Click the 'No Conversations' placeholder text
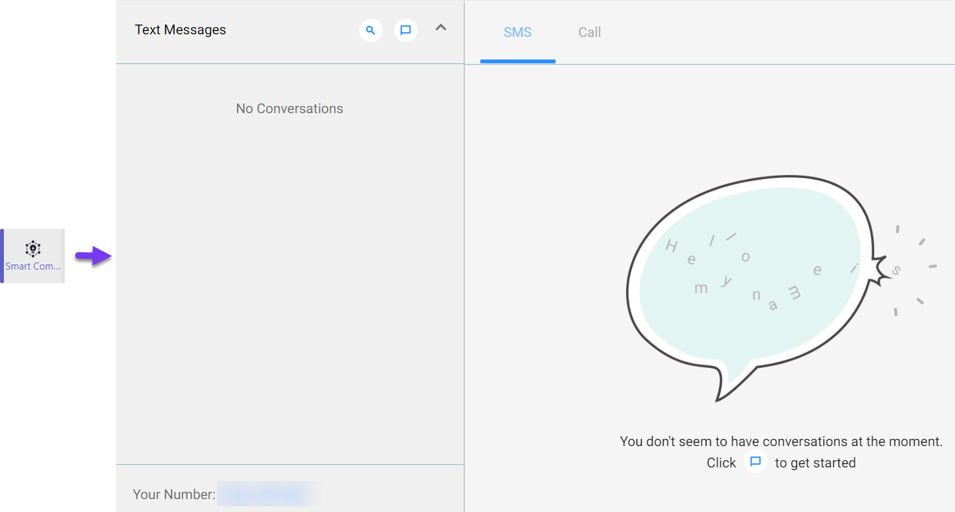 point(289,108)
